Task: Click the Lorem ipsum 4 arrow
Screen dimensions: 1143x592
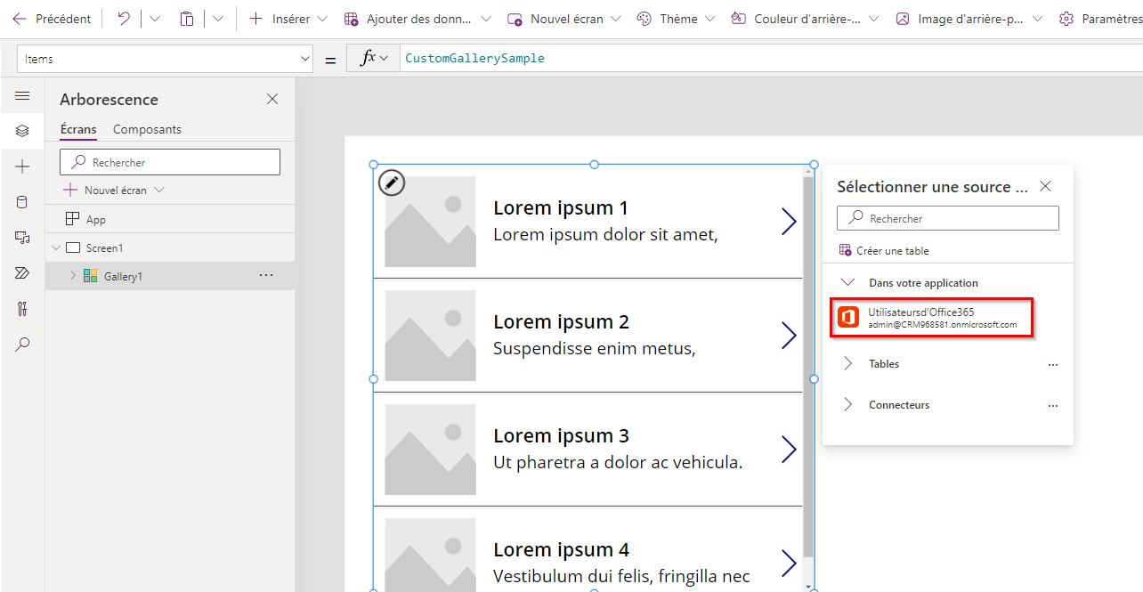Action: point(789,564)
